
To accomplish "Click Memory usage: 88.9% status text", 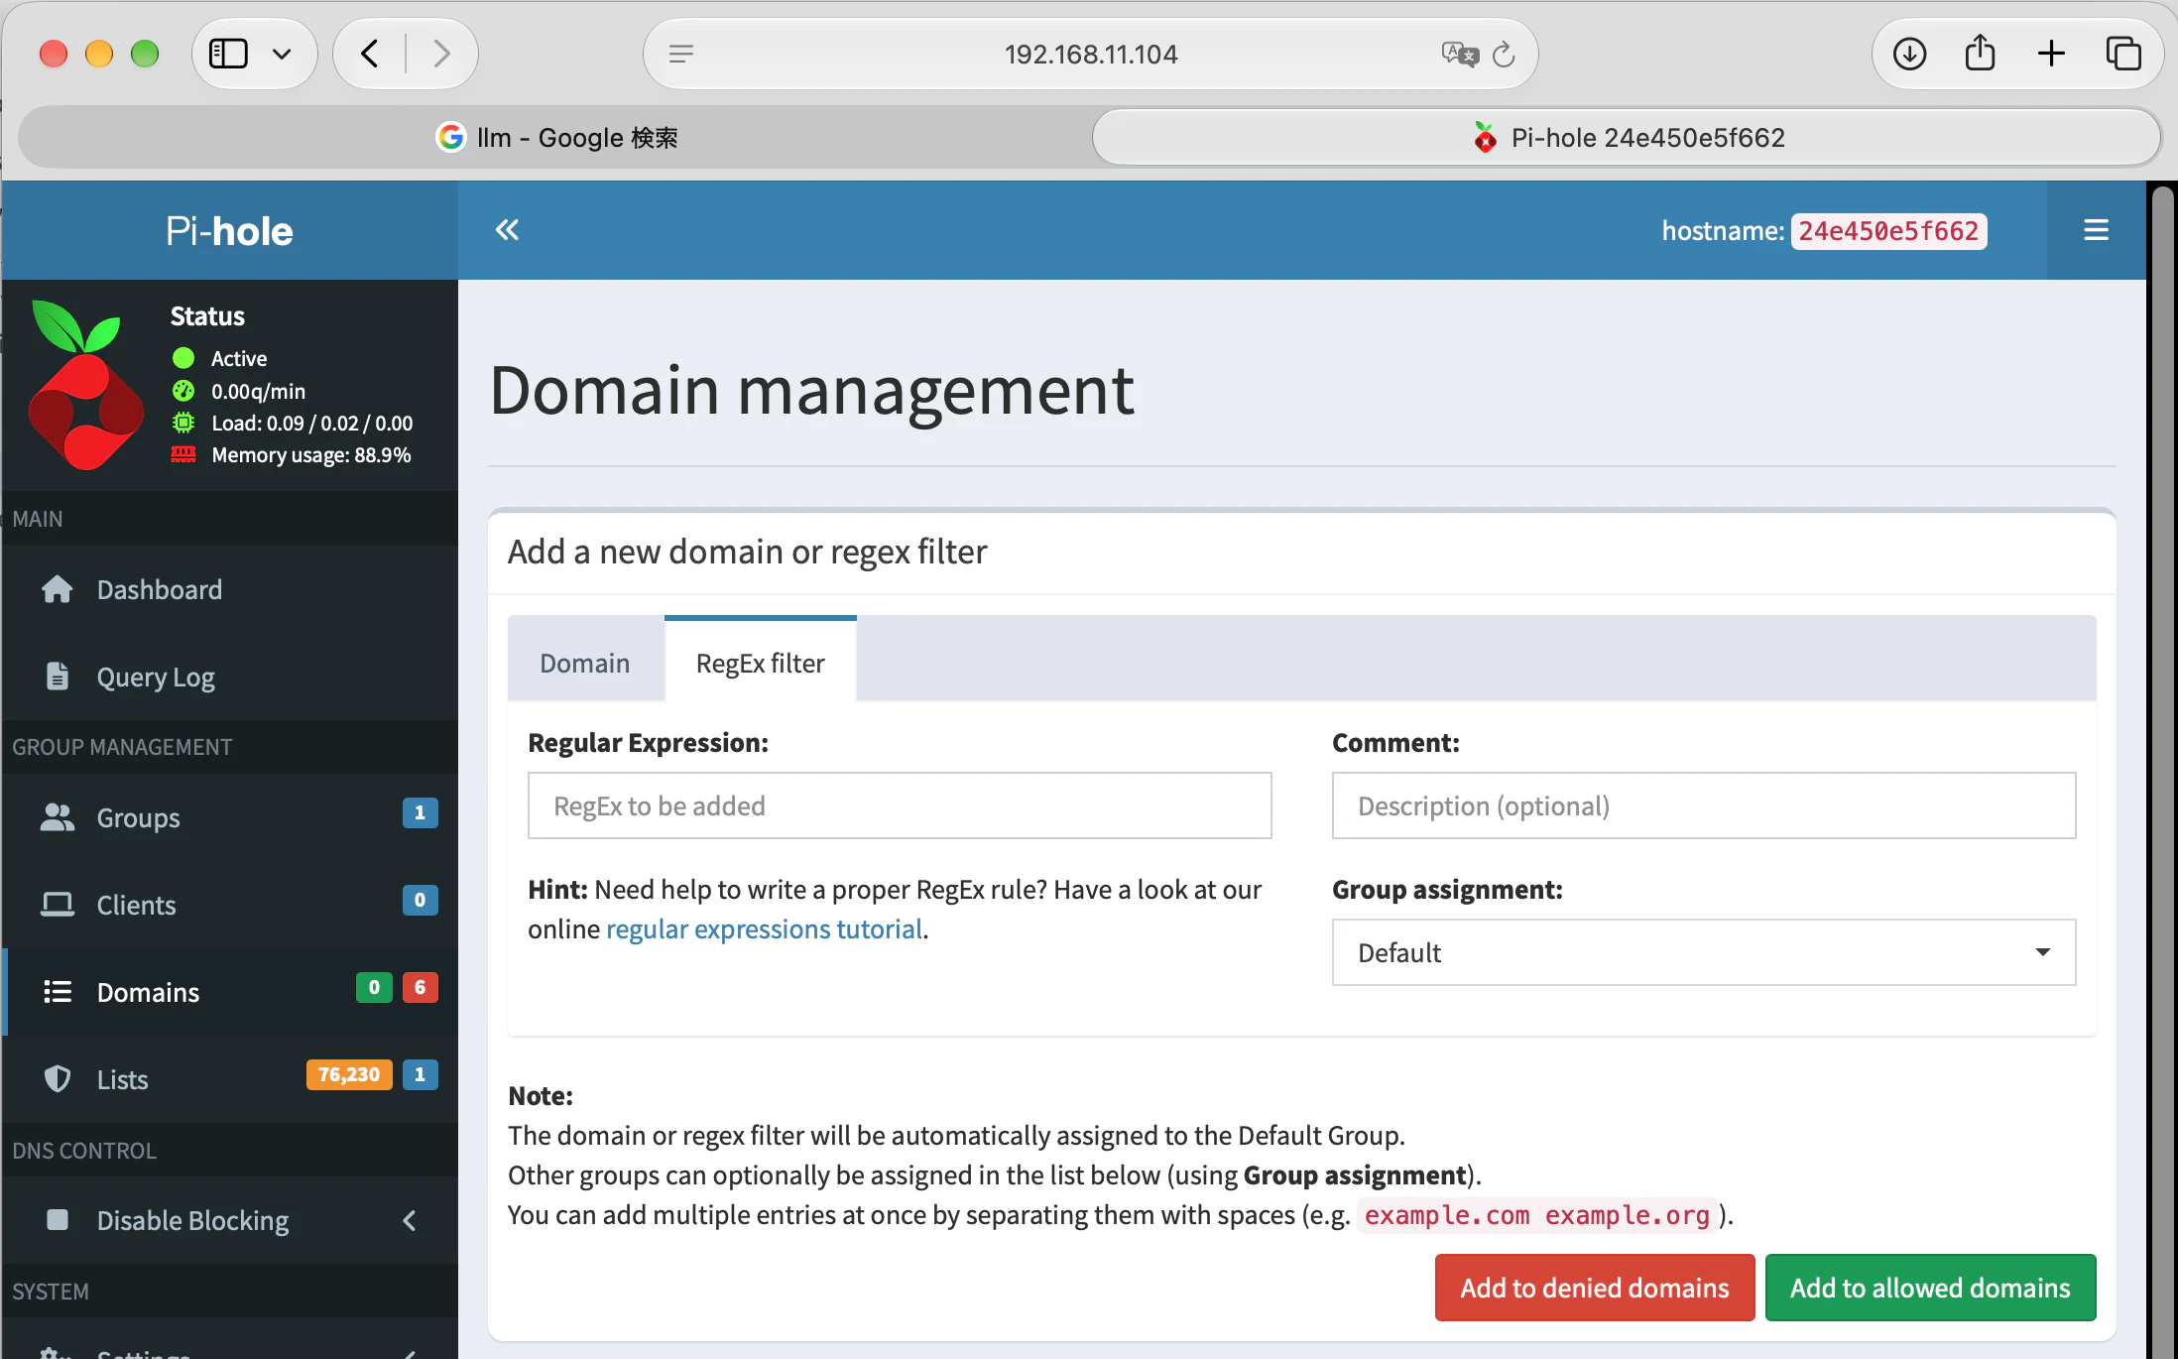I will coord(310,454).
